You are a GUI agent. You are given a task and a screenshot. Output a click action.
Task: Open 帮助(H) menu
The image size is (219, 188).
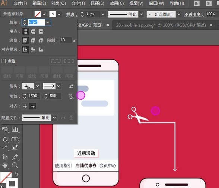click(177, 3)
